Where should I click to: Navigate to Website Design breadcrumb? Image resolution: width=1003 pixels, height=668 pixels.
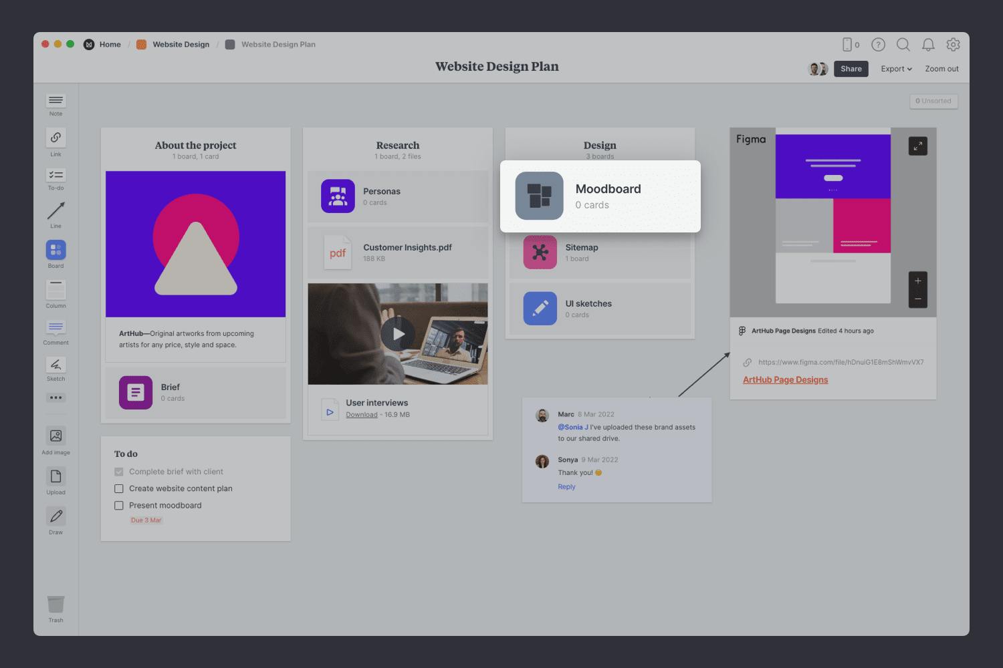click(x=181, y=45)
